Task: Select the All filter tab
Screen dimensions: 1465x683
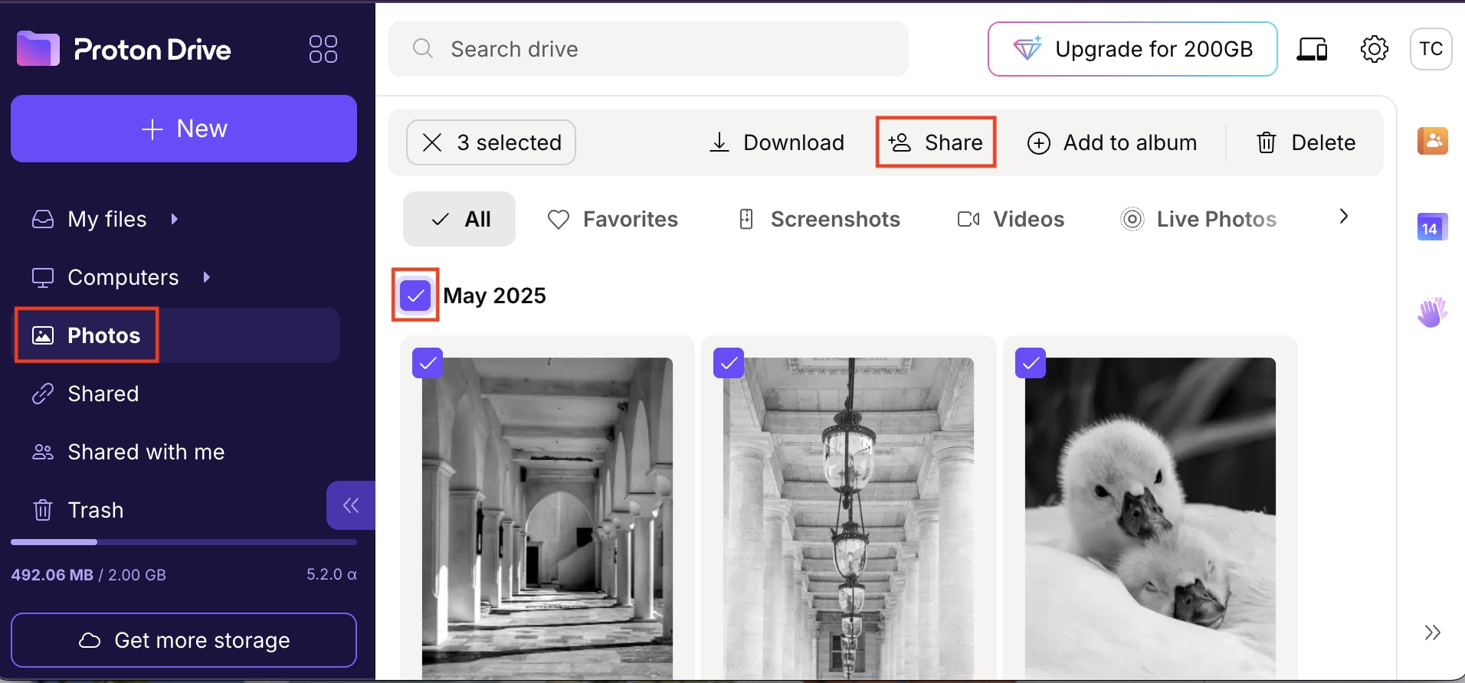Action: tap(459, 219)
